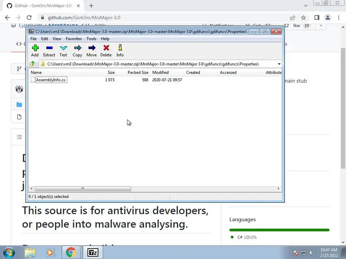The width and height of the screenshot is (346, 259).
Task: Open the Tools menu
Action: point(91,39)
